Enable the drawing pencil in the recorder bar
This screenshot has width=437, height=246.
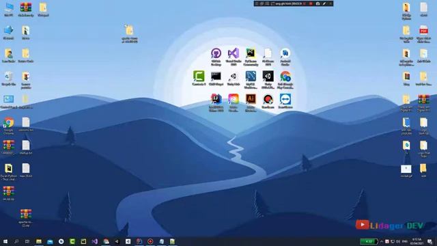click(x=324, y=3)
